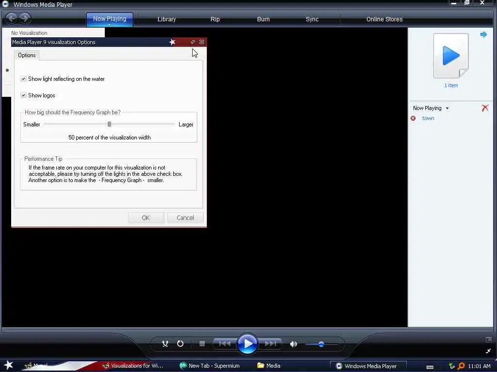This screenshot has width=497, height=372.
Task: Open the Burn tab
Action: click(x=263, y=19)
